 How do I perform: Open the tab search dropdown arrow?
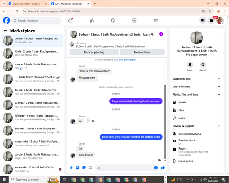(4, 4)
